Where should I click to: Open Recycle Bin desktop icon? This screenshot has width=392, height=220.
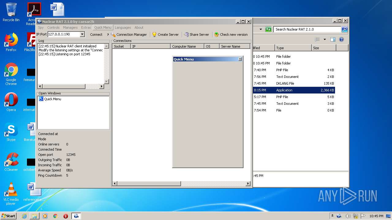pyautogui.click(x=11, y=12)
